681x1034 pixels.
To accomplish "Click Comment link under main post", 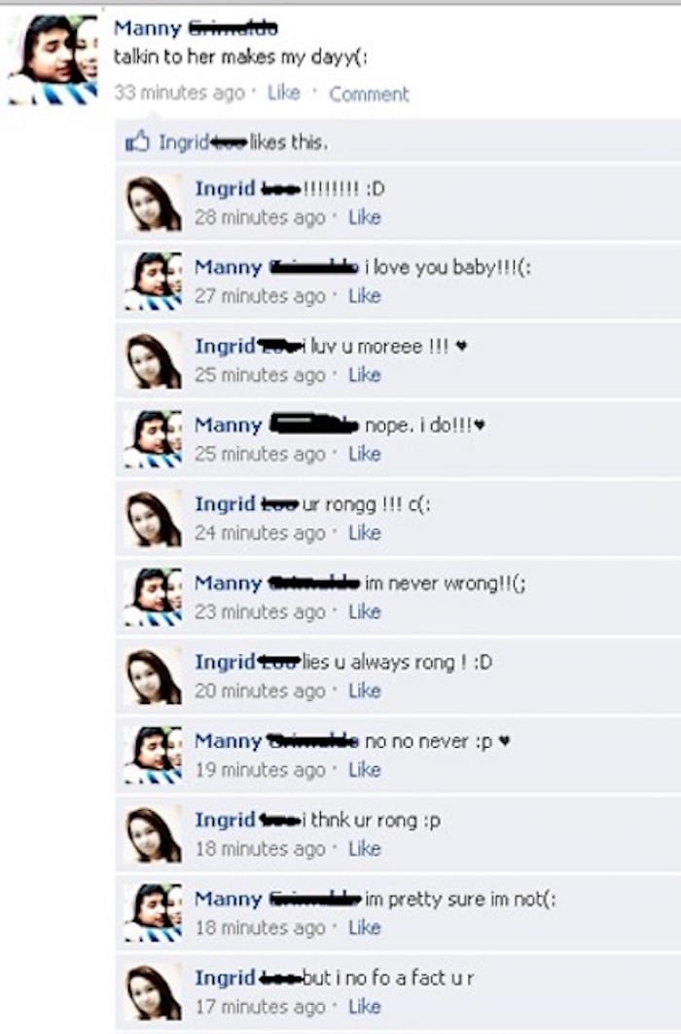I will (369, 94).
